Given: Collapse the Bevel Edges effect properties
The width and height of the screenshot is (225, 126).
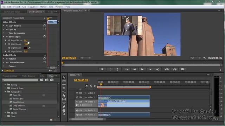Looking at the screenshot, I should coord(4,37).
